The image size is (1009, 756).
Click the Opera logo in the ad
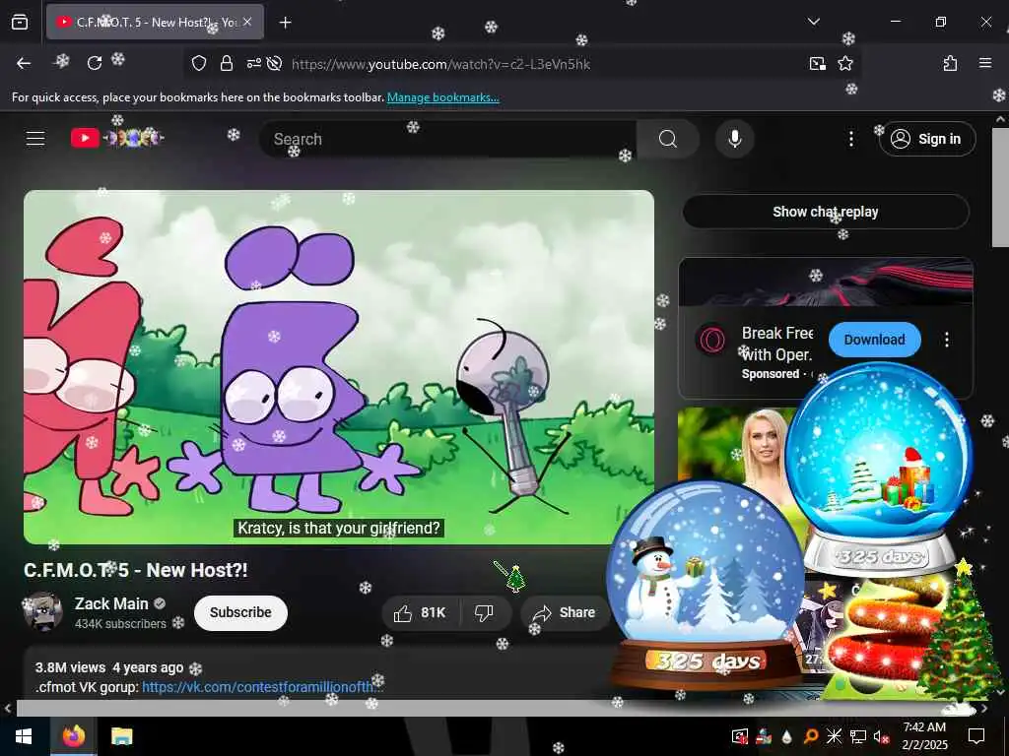(x=711, y=340)
